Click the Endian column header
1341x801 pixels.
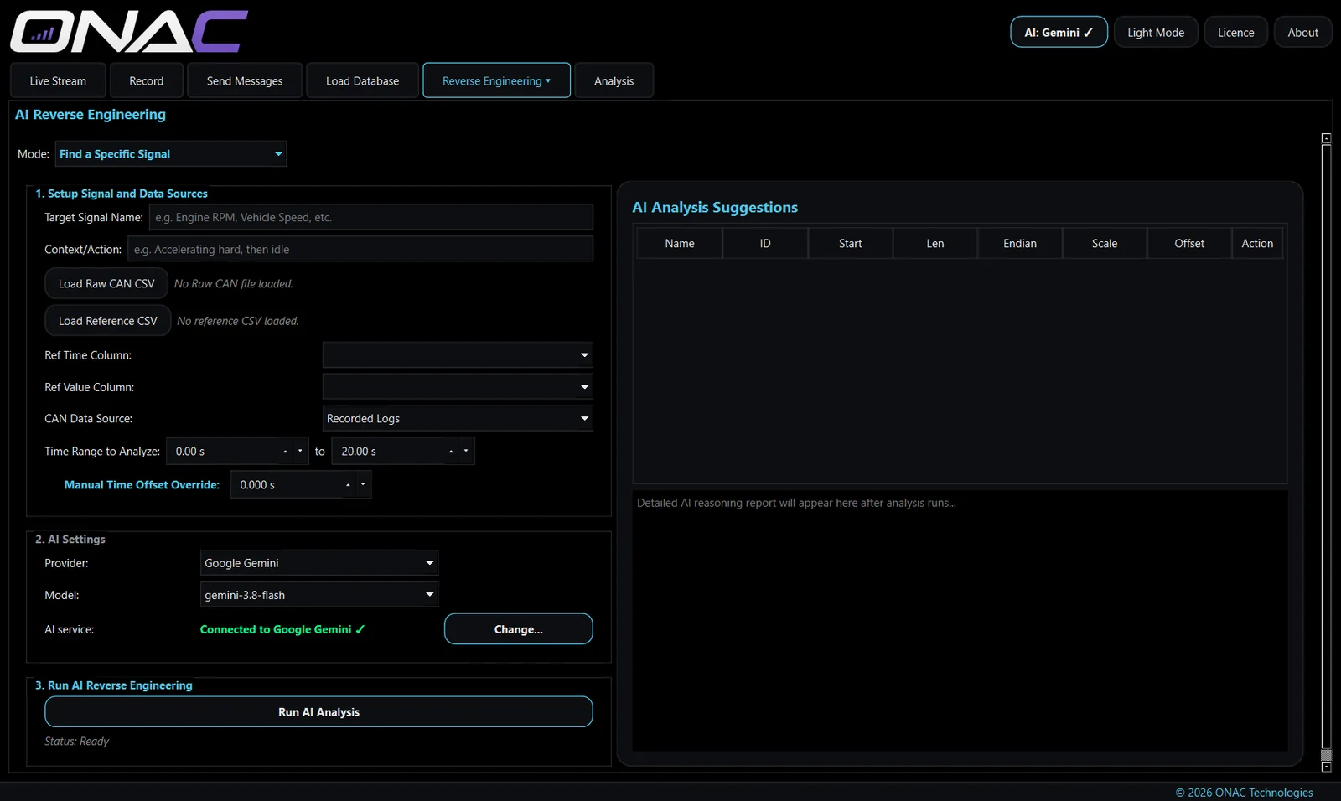tap(1020, 244)
